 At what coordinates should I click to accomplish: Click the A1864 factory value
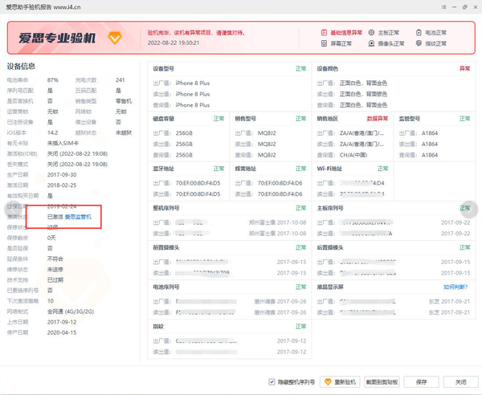pos(430,133)
